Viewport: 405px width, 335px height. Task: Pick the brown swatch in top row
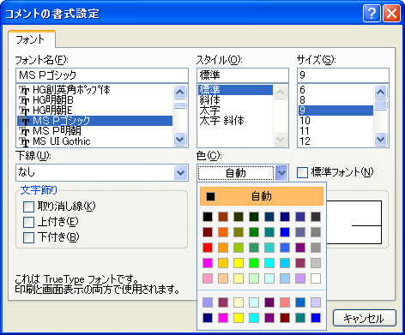(x=223, y=217)
